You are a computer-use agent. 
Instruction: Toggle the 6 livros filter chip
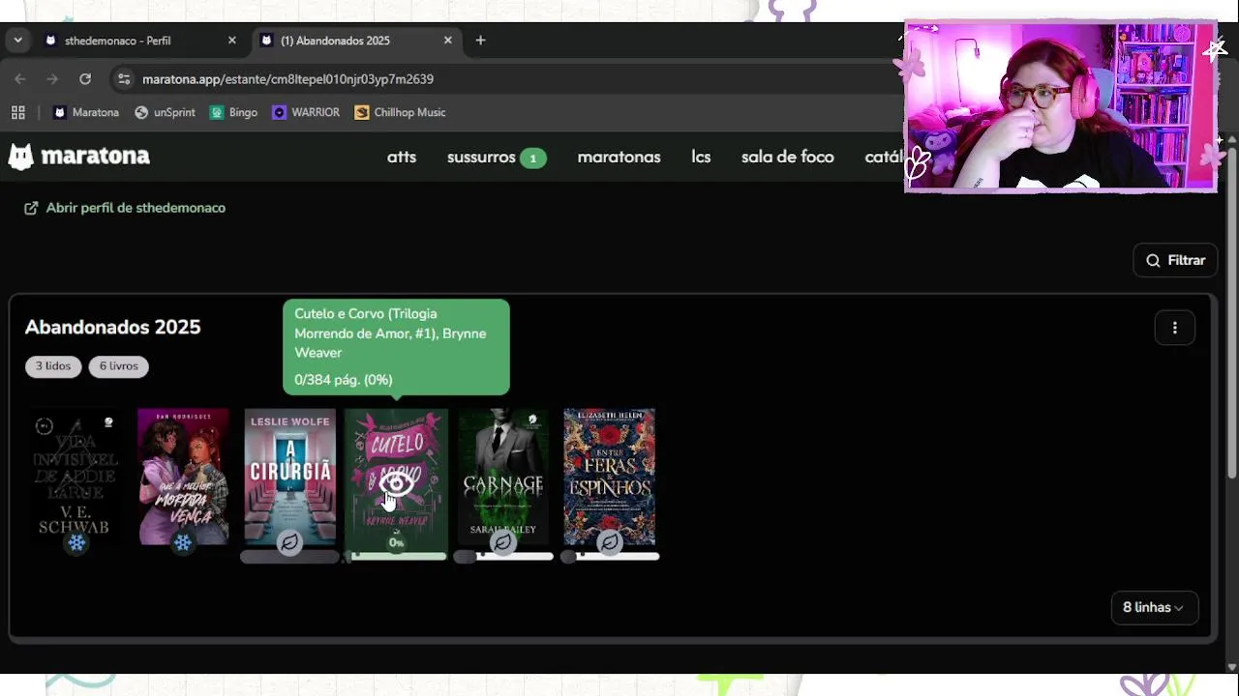tap(118, 366)
